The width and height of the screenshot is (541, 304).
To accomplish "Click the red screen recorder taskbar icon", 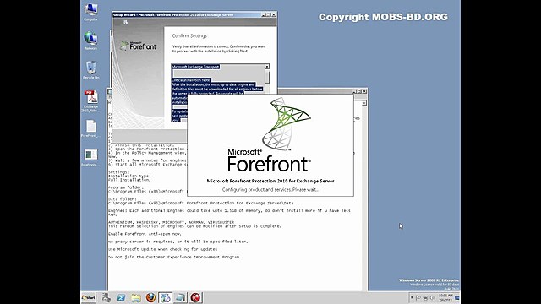I will coord(195,297).
